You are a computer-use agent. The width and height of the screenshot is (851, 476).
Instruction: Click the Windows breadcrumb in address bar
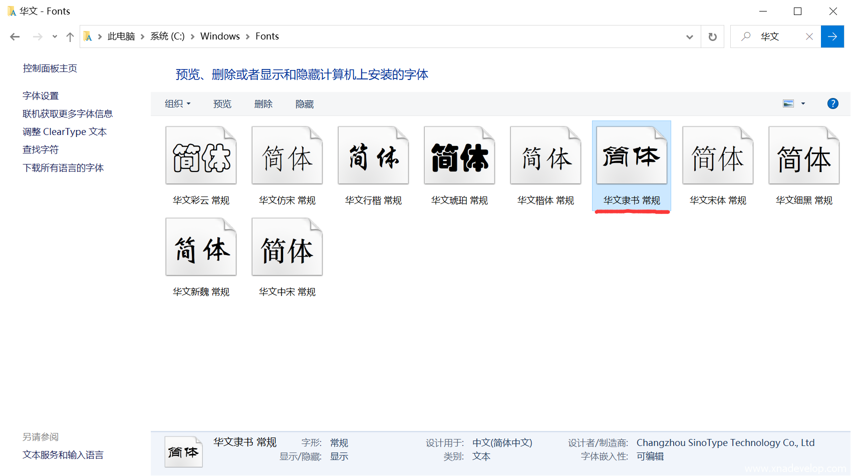220,36
